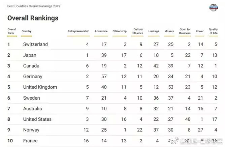226x147 pixels.
Task: Click the Power column header
Action: (200, 32)
